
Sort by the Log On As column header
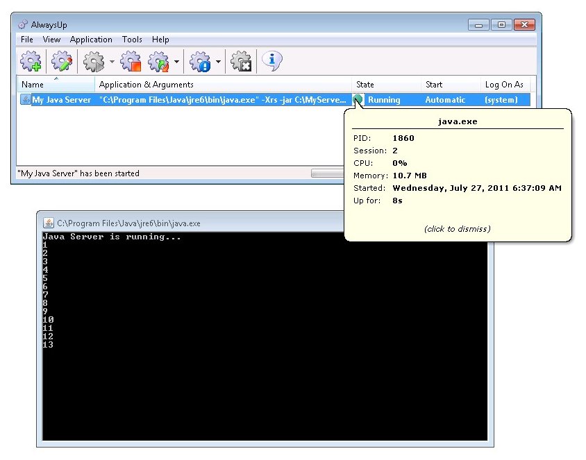(505, 85)
